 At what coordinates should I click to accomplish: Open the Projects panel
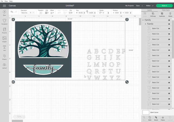pyautogui.click(x=4, y=30)
